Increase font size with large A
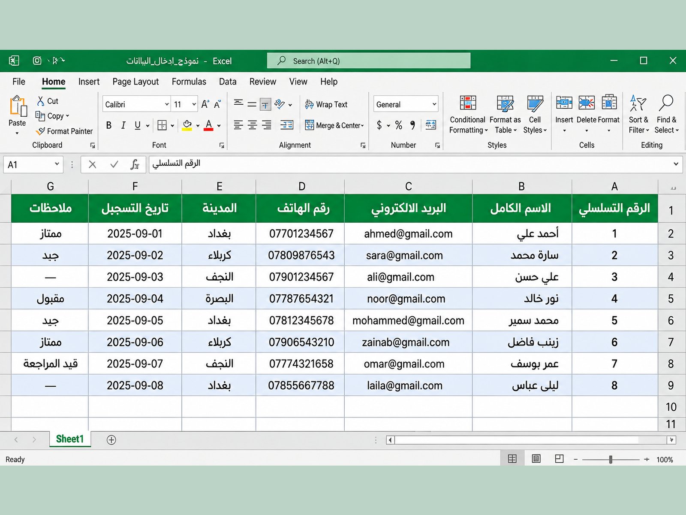The image size is (686, 515). 205,104
